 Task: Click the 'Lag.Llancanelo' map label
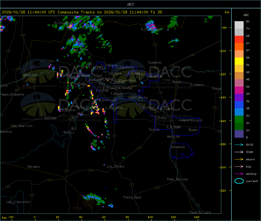pyautogui.click(x=18, y=202)
